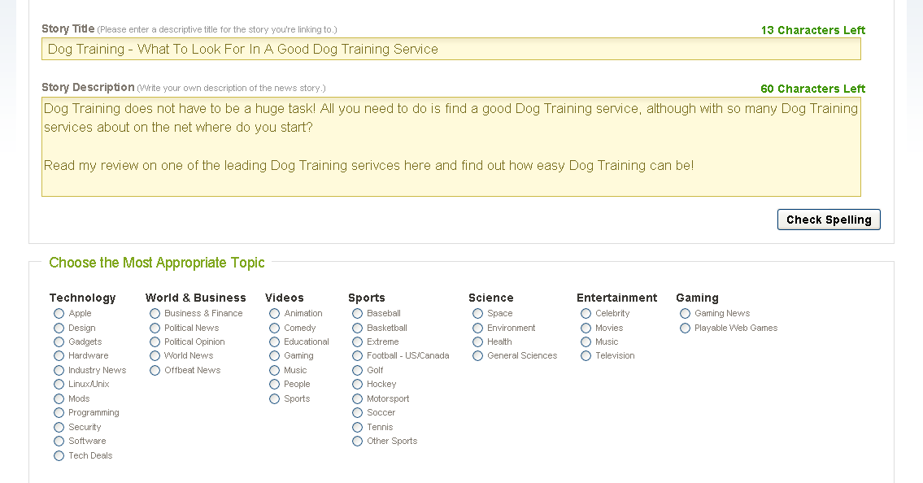Select the Baseball sports topic
The image size is (923, 483).
[x=358, y=314]
